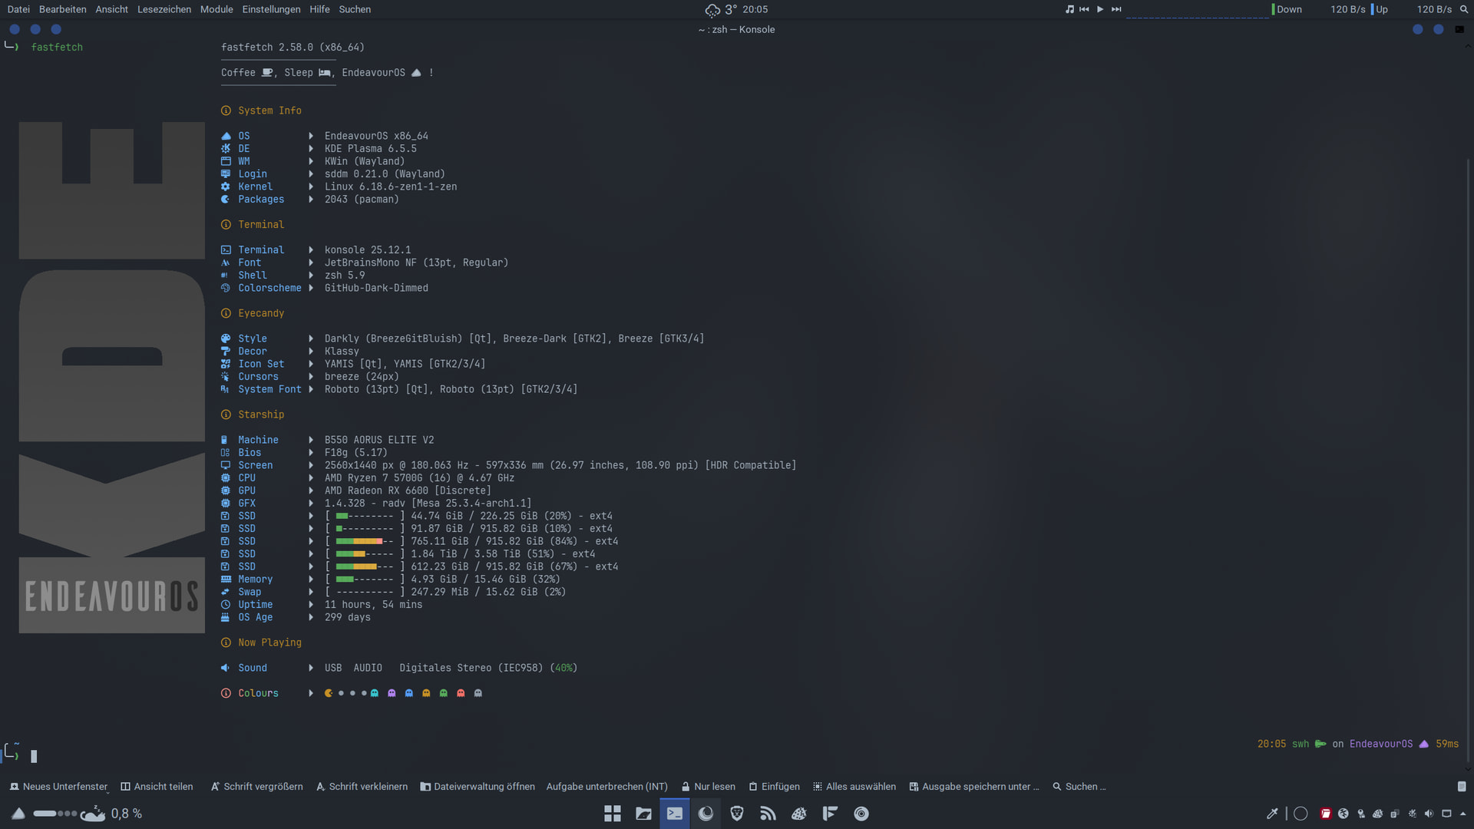Click Schrift verkleinern to shrink font
Screen dimensions: 1474x829
click(x=362, y=787)
